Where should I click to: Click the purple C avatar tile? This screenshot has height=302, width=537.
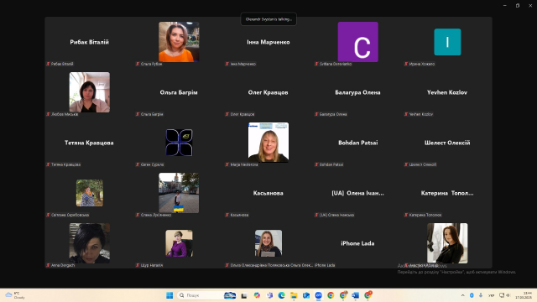point(358,42)
